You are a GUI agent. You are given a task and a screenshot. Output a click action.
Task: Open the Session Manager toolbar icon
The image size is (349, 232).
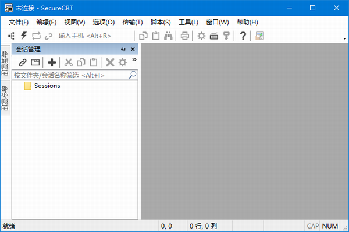pos(11,36)
